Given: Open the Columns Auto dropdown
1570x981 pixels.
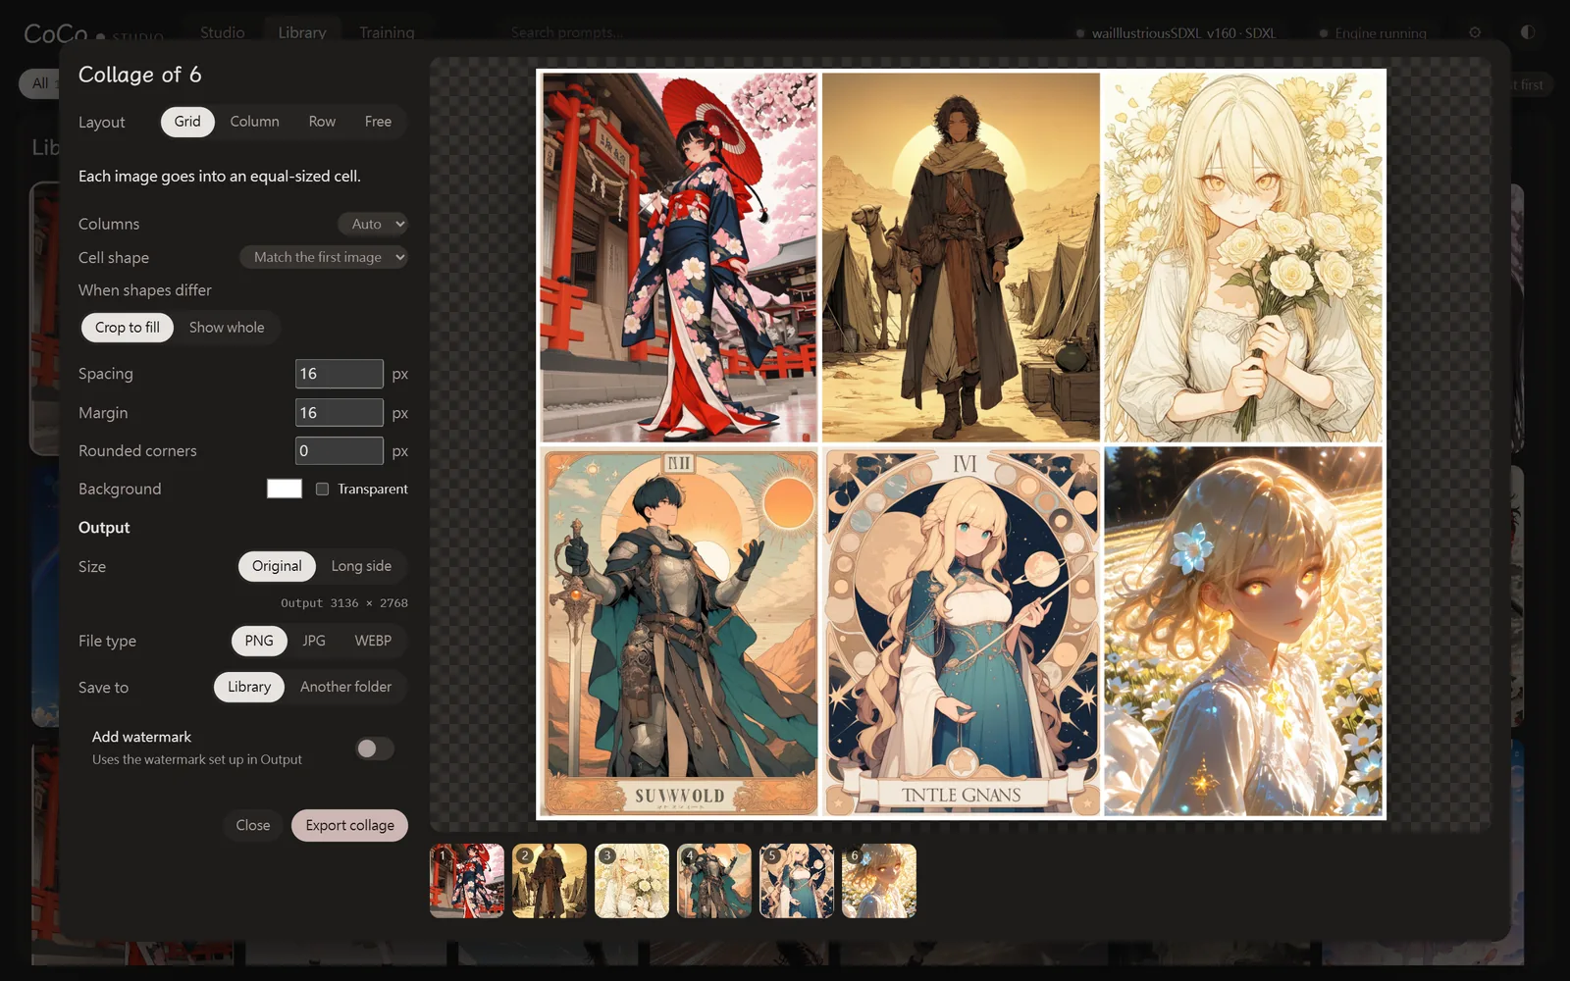Looking at the screenshot, I should click(373, 224).
